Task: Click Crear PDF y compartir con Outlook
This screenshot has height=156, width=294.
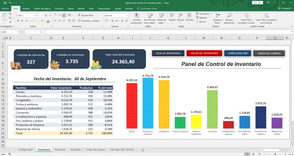Action: (266, 18)
